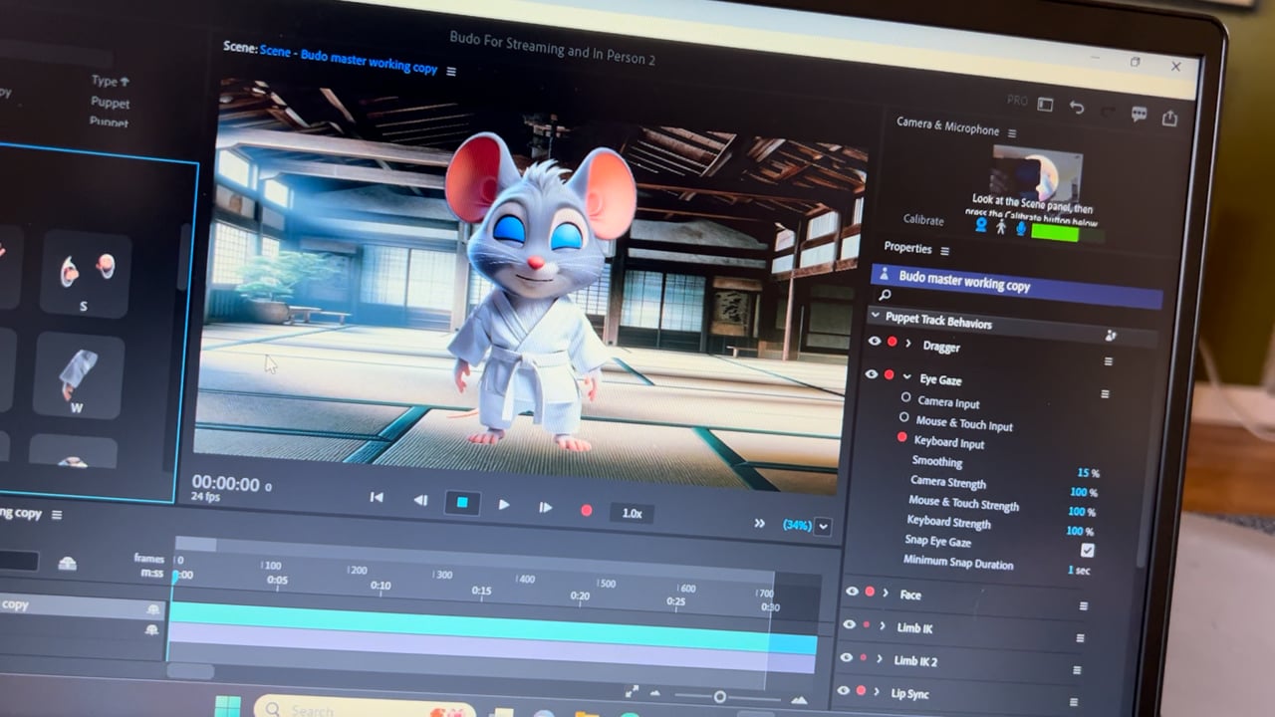This screenshot has height=717, width=1275.
Task: Open the Scene panel hamburger menu
Action: (451, 72)
